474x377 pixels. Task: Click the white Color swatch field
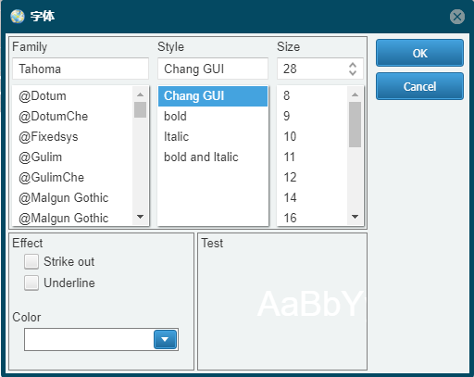point(89,339)
